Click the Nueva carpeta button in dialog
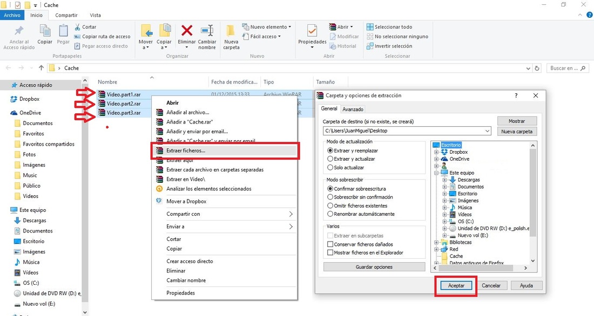The width and height of the screenshot is (594, 316). 517,132
